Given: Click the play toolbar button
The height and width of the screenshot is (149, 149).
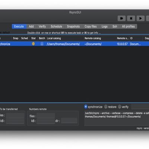Looking at the screenshot, I should (140, 19).
